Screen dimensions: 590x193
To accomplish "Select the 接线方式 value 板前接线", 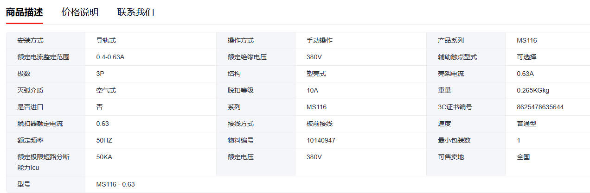I will [x=320, y=124].
